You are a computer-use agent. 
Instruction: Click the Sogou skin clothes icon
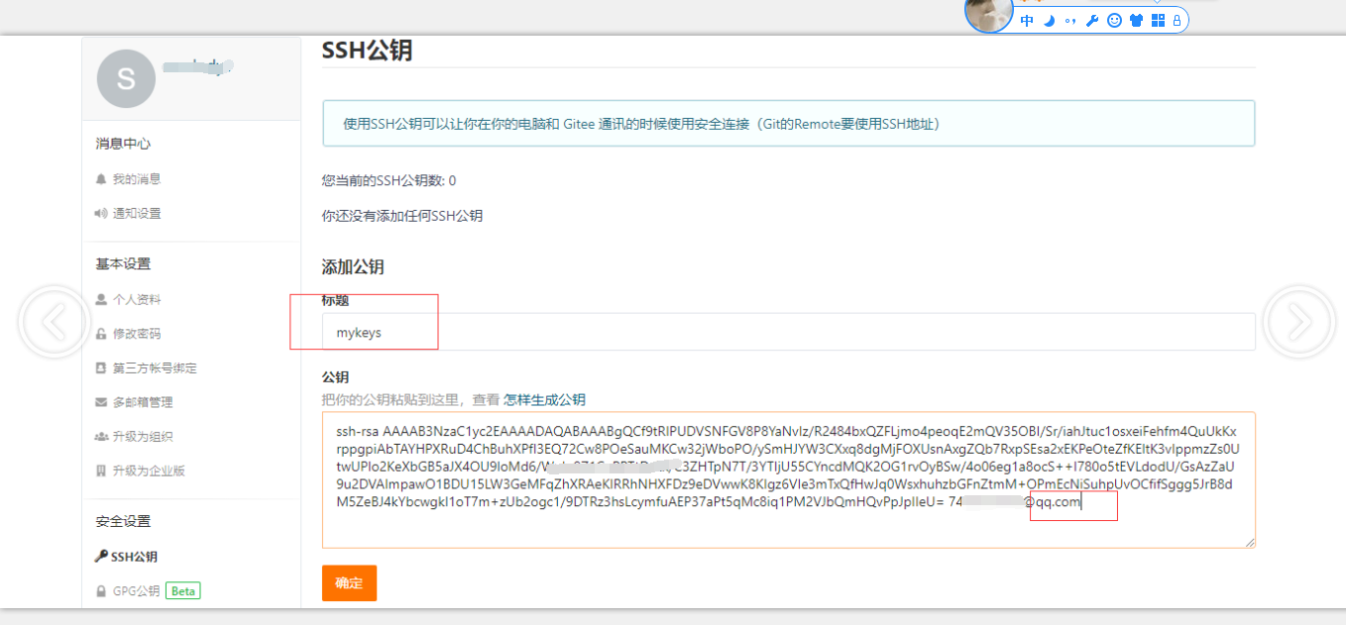[1136, 20]
